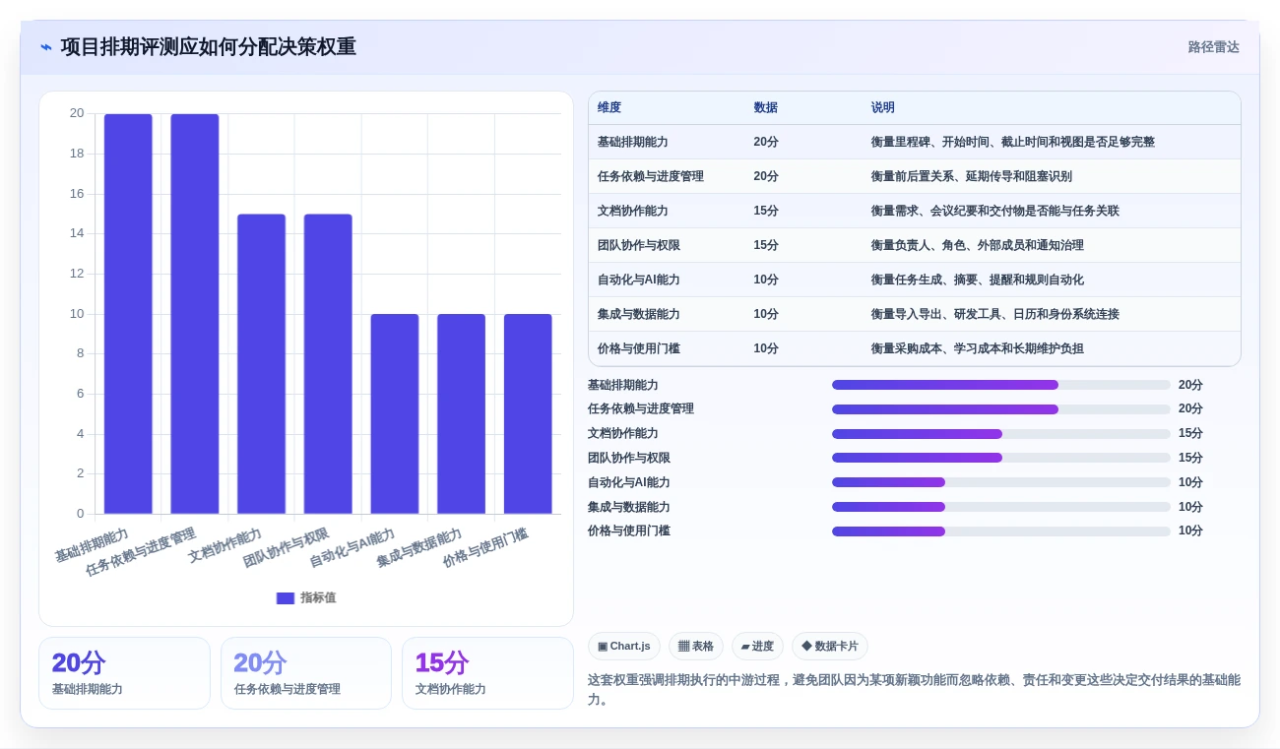
Task: Click description 衡量任务生成、摘要、提醒和规则自动化
Action: click(978, 280)
